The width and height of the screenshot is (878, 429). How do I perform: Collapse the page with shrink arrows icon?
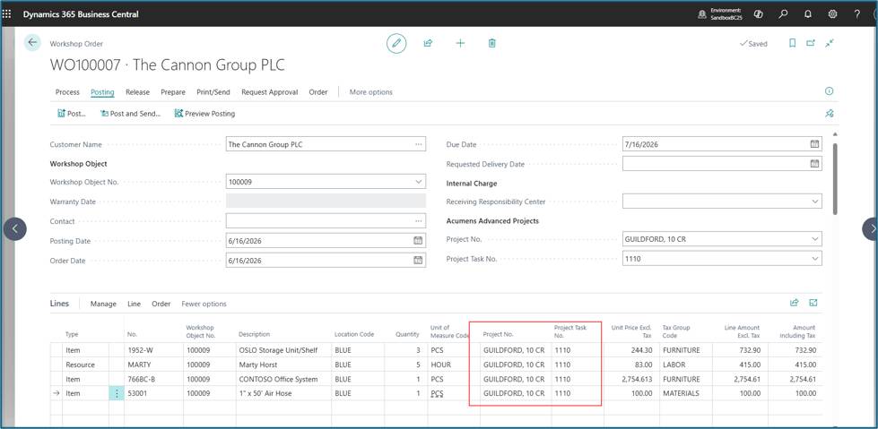click(x=830, y=43)
